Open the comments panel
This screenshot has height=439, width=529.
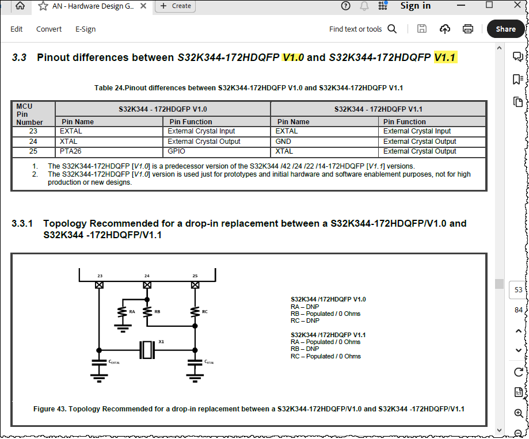pyautogui.click(x=519, y=56)
